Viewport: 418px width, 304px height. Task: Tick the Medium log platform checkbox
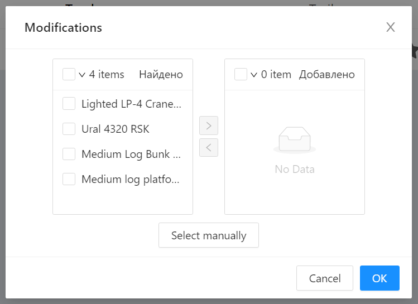[69, 179]
